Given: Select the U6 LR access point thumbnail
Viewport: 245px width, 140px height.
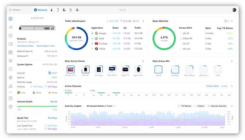Looking at the screenshot, I should point(158,69).
